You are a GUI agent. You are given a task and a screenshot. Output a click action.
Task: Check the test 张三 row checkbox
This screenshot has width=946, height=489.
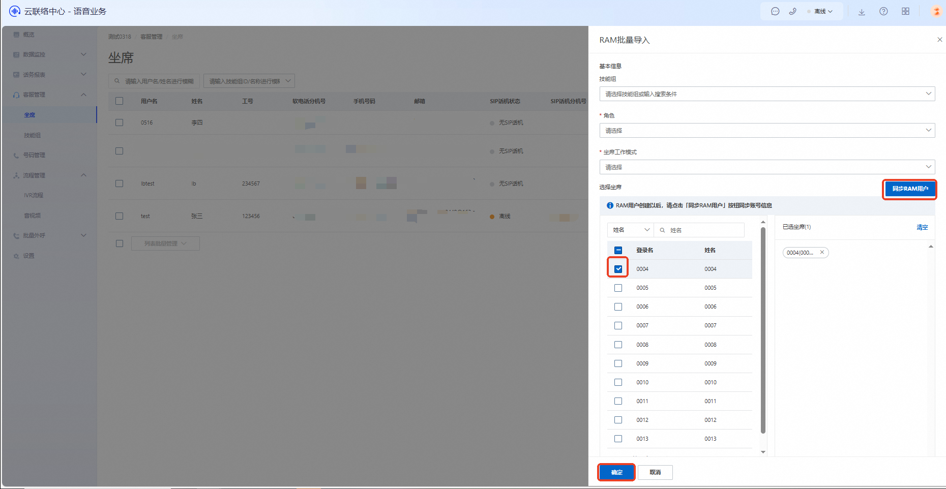pyautogui.click(x=119, y=216)
